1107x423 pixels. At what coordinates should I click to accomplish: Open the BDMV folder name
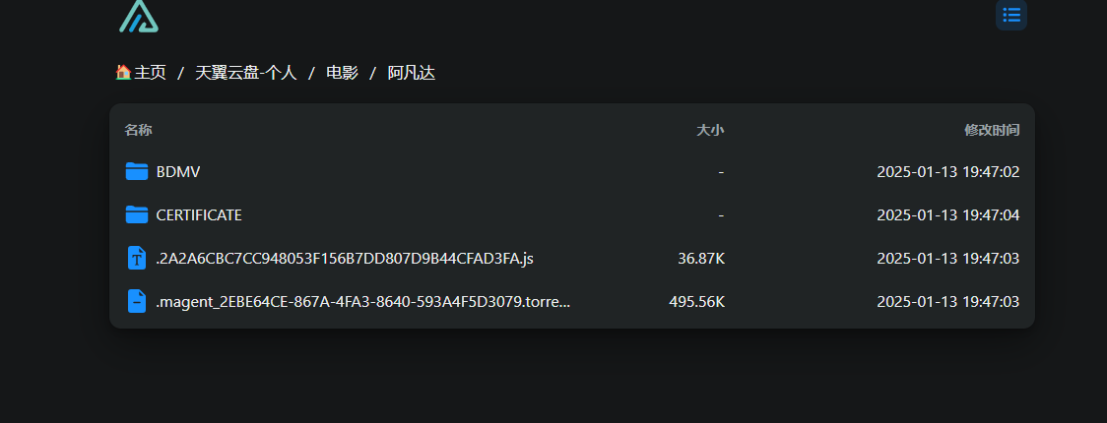178,171
